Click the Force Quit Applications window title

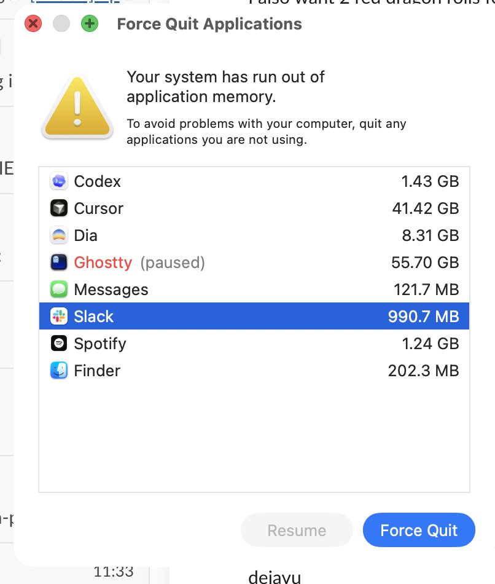(x=209, y=24)
